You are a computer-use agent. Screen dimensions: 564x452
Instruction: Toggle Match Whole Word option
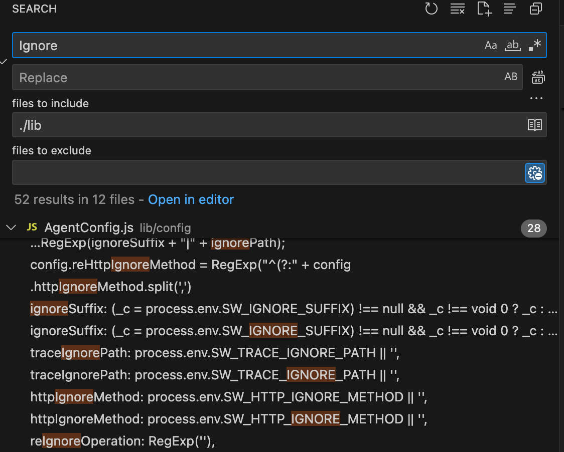pyautogui.click(x=512, y=46)
